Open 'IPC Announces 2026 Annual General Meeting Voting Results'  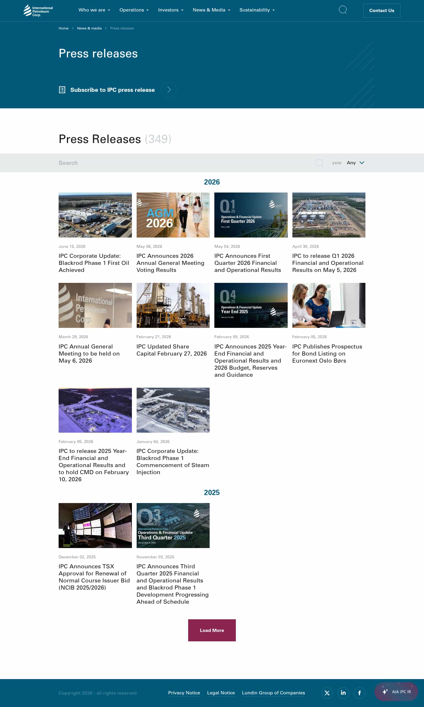(x=170, y=263)
